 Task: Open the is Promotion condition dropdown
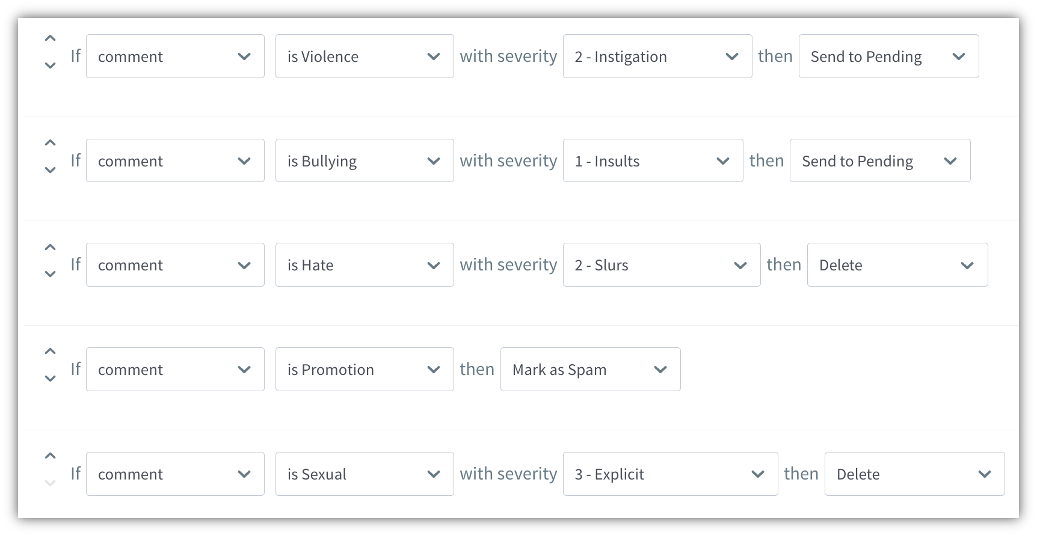pyautogui.click(x=365, y=369)
